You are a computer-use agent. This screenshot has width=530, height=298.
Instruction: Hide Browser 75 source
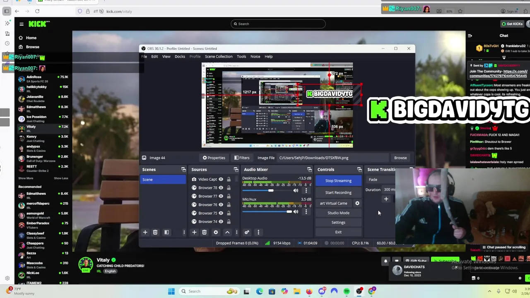(221, 213)
